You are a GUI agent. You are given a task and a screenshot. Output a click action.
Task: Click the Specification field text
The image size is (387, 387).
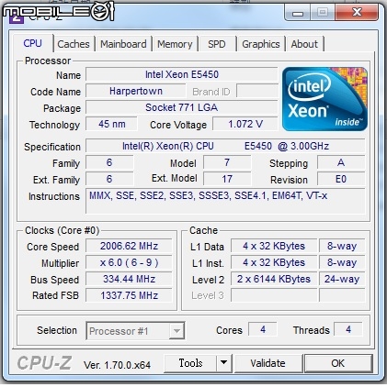pyautogui.click(x=225, y=146)
